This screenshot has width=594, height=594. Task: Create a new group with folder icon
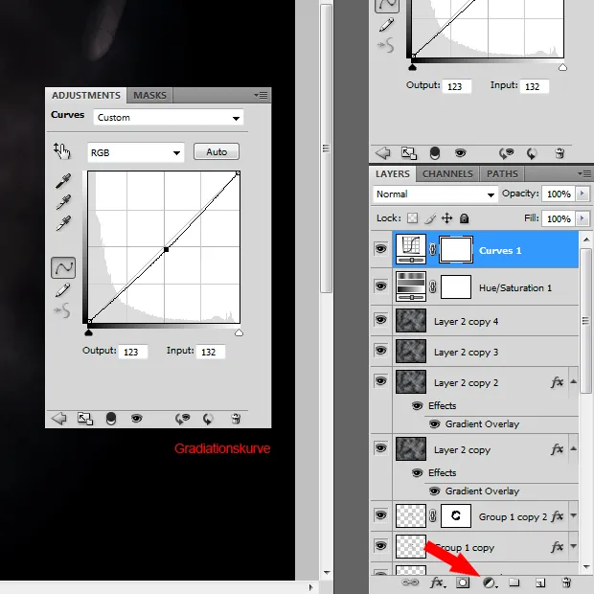pyautogui.click(x=514, y=582)
